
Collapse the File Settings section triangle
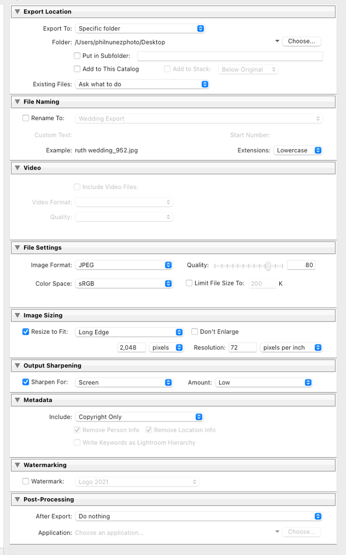[17, 247]
